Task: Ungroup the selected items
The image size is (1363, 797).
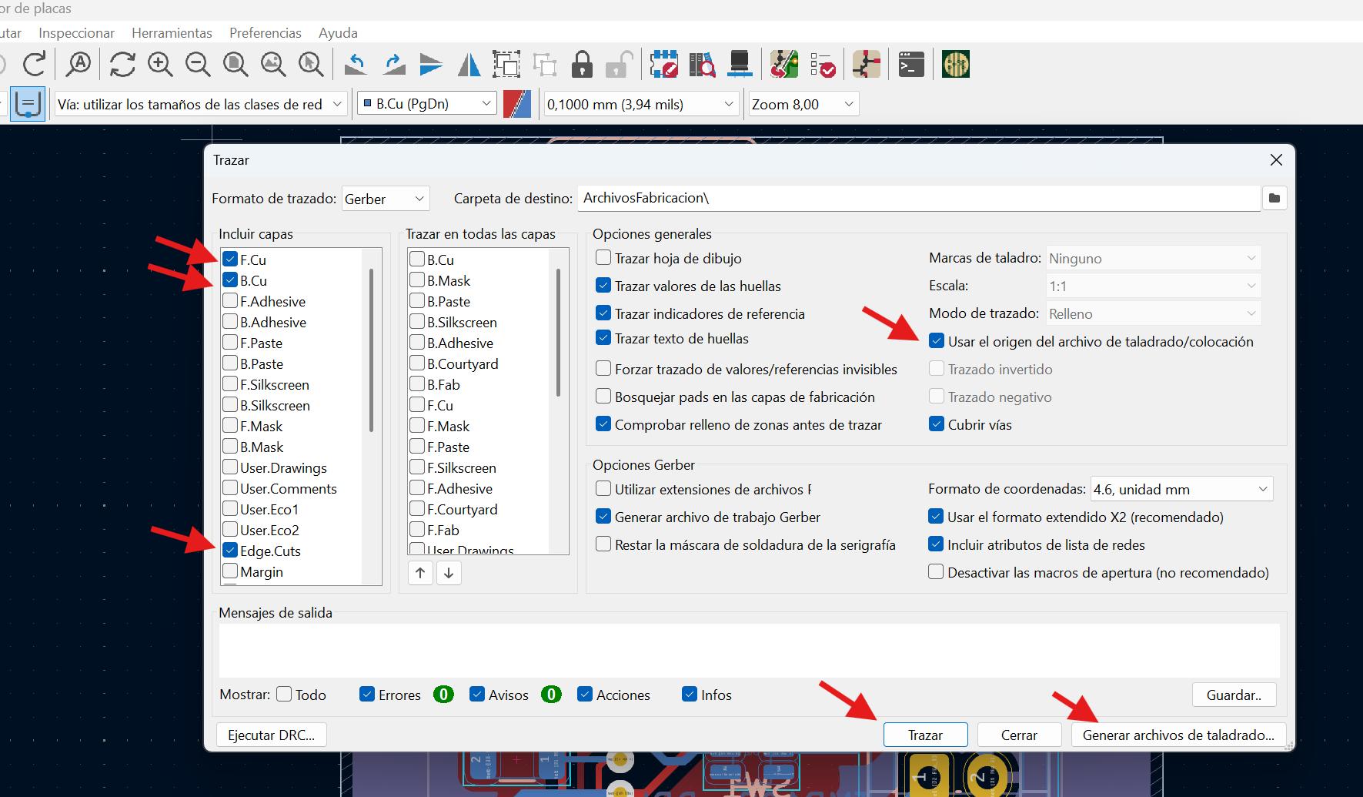Action: [544, 64]
